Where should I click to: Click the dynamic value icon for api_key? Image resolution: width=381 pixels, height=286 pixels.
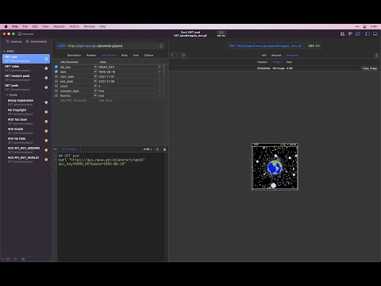(95, 67)
